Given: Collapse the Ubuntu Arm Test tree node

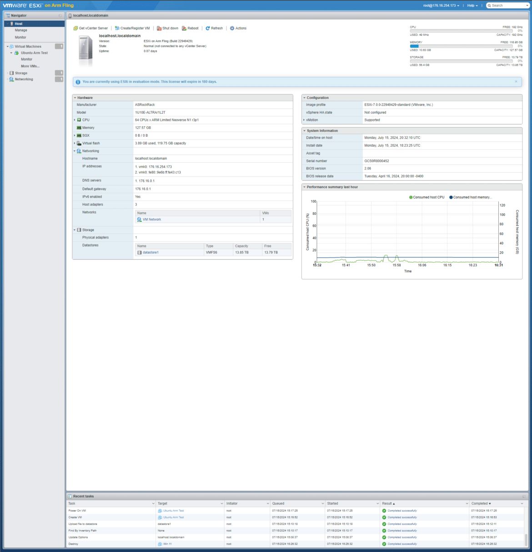Looking at the screenshot, I should point(11,53).
